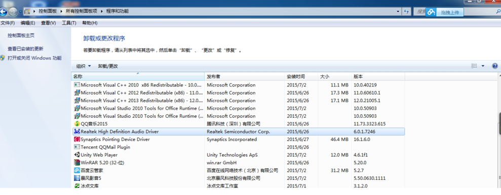
Task: Click the 控制面板 breadcrumb in address bar
Action: click(x=47, y=11)
